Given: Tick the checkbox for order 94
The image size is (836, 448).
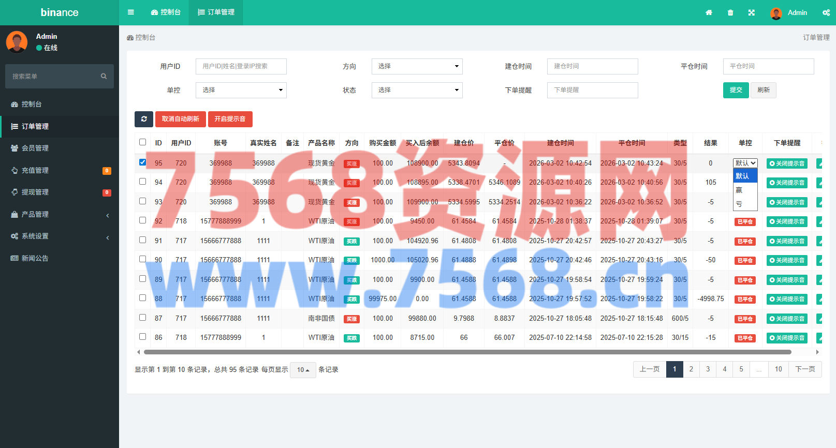Looking at the screenshot, I should click(143, 182).
